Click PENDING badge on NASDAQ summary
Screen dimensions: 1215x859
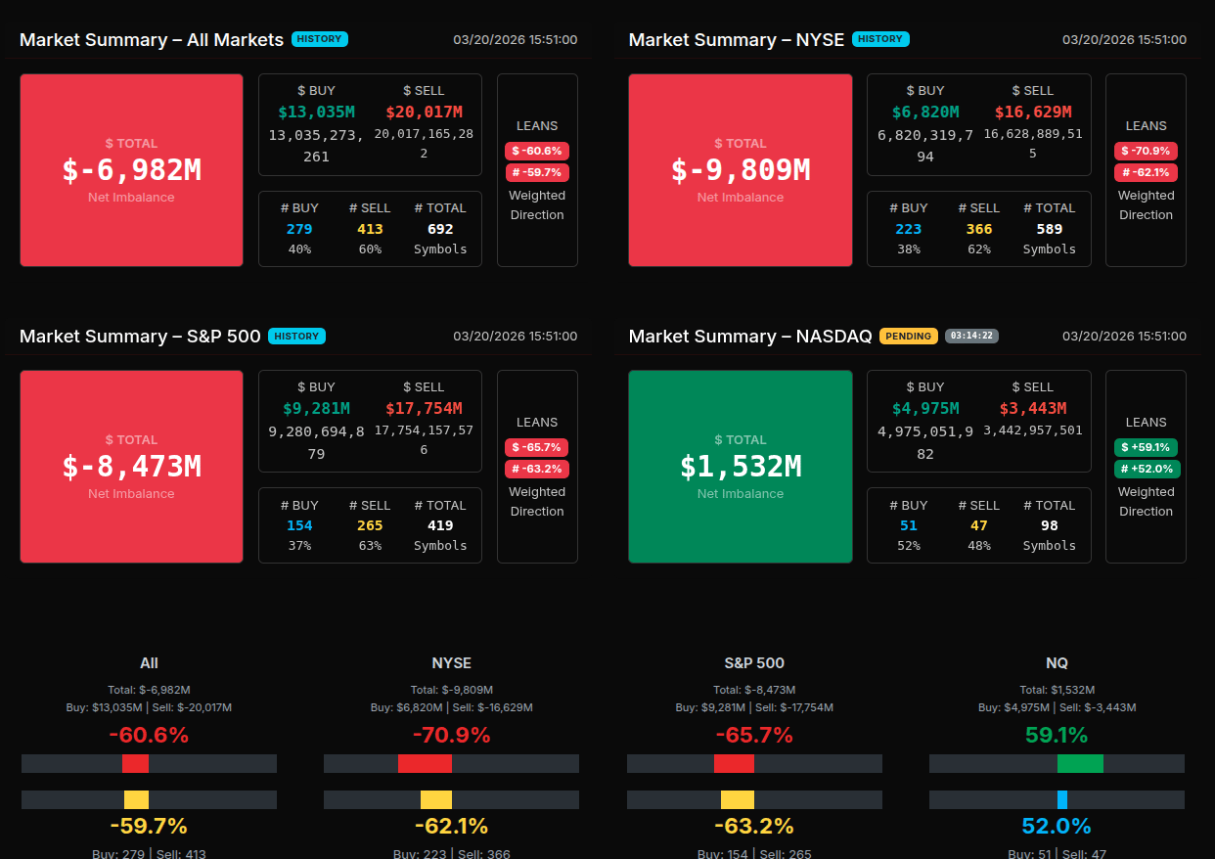click(x=908, y=336)
